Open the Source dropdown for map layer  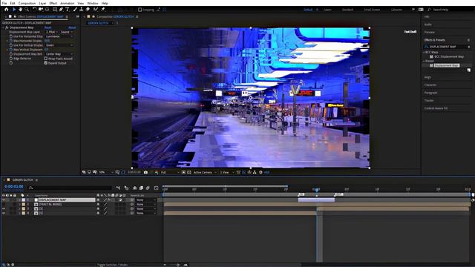67,32
